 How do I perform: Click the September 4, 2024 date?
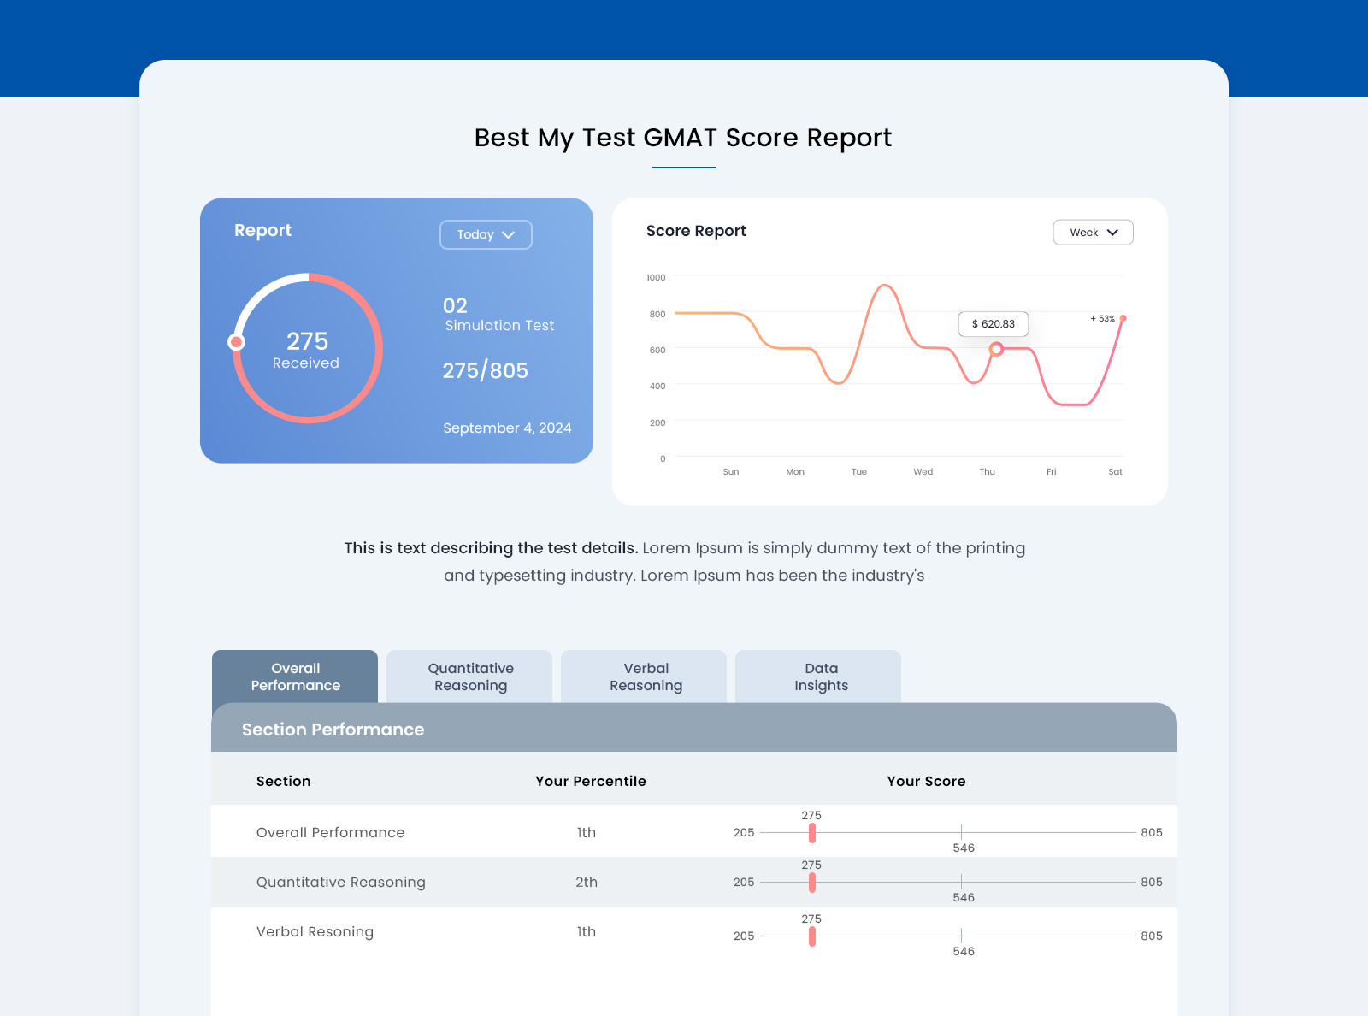tap(507, 428)
